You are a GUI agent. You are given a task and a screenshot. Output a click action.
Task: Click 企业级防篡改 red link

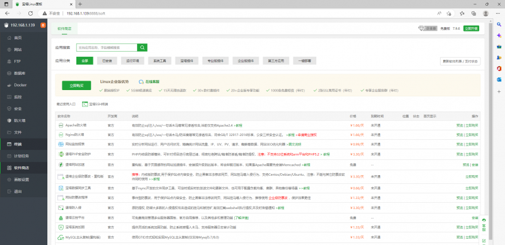point(278,198)
